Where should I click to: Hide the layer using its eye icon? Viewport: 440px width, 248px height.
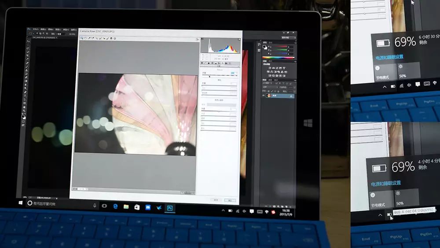(263, 96)
